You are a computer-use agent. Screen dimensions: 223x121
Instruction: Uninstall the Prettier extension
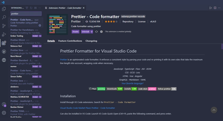point(86,32)
